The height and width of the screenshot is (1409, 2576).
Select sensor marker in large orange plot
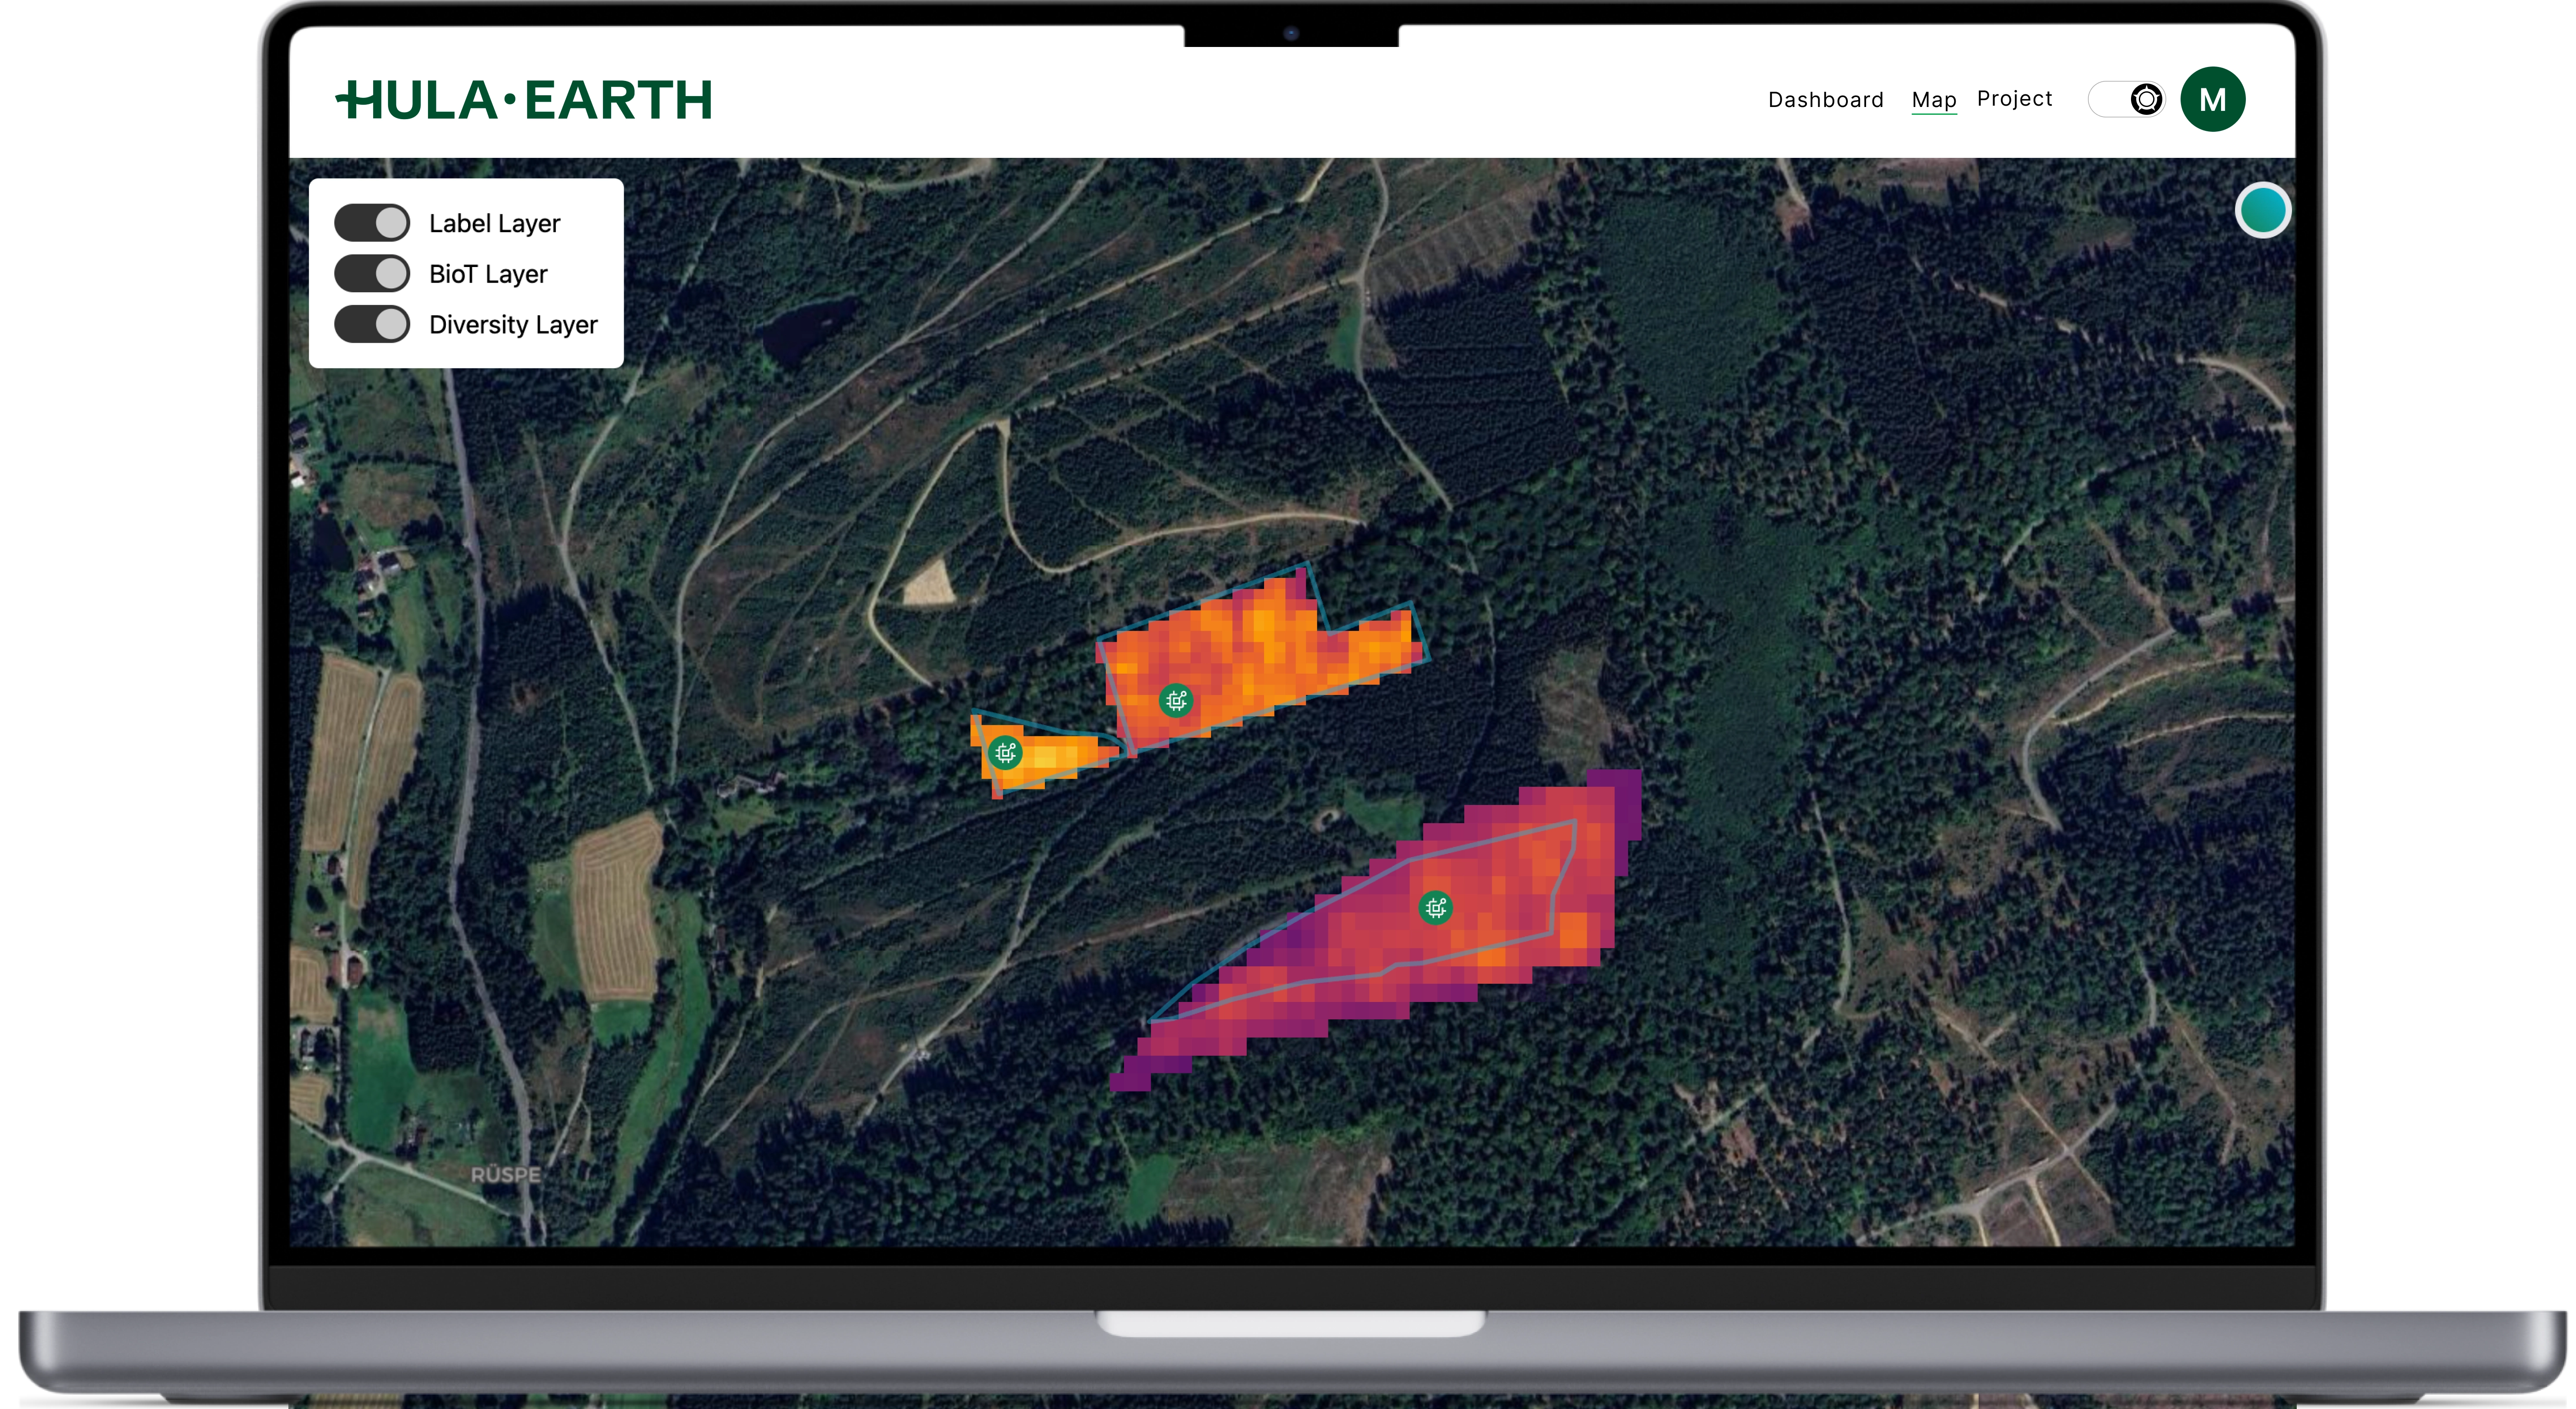(x=1176, y=700)
